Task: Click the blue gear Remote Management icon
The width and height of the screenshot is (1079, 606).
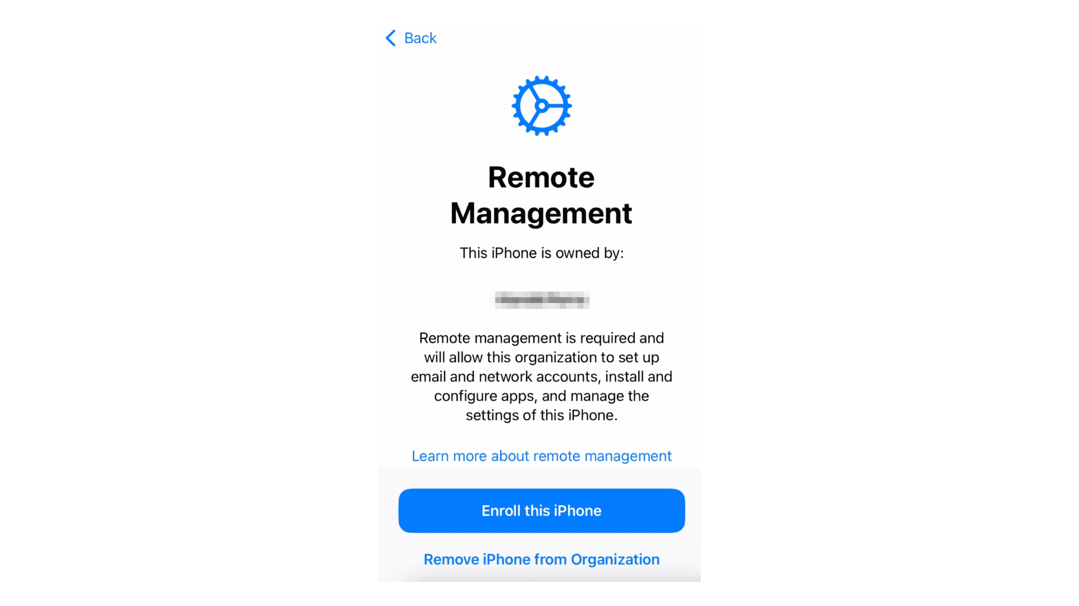Action: tap(542, 105)
